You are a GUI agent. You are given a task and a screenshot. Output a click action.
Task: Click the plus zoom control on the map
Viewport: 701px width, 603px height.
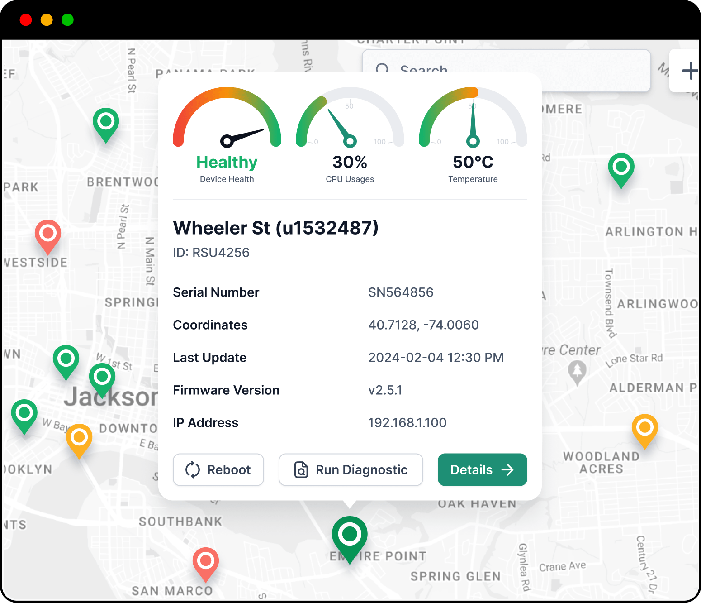[691, 70]
